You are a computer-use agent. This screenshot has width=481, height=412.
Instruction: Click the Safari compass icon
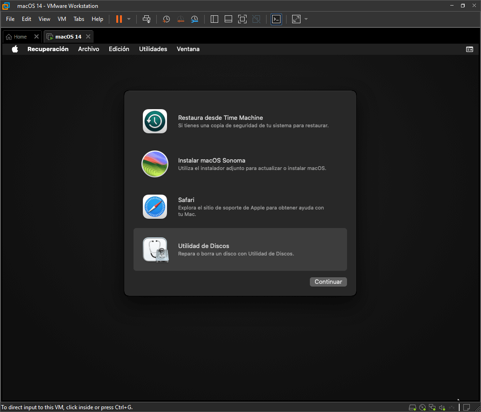(155, 207)
